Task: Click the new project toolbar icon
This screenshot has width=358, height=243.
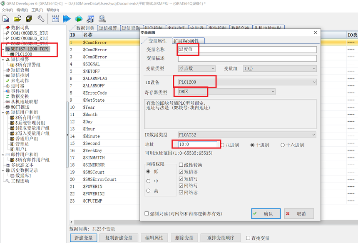Action: click(x=6, y=19)
